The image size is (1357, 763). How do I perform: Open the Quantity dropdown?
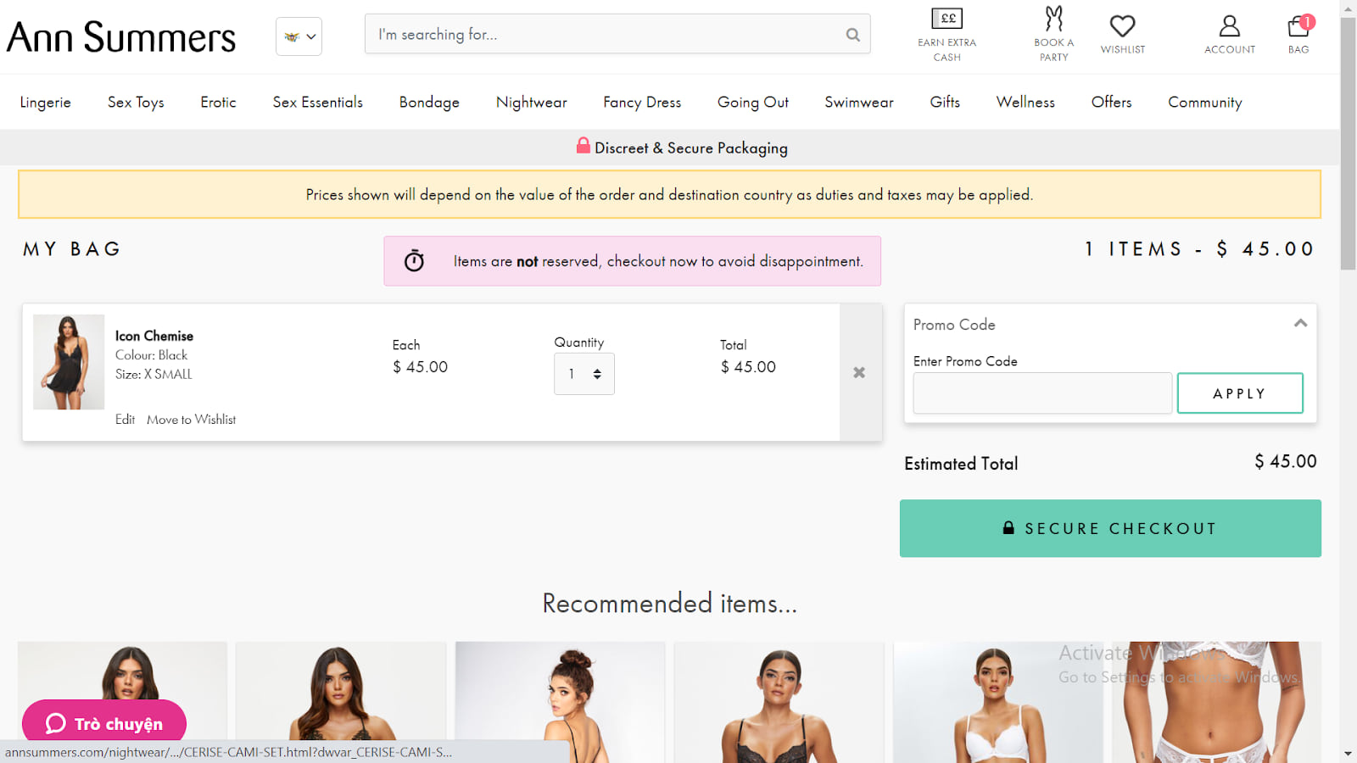(584, 374)
